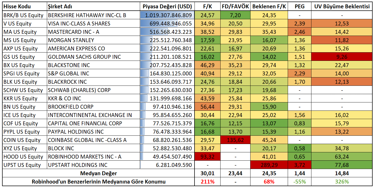Click Morgan Stanley growth value 11,82
This screenshot has width=376, height=189.
[x=342, y=40]
